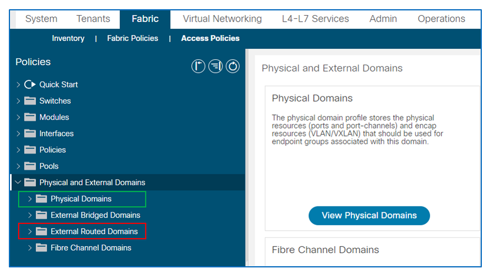Click the Pools folder icon
The height and width of the screenshot is (277, 493).
(30, 166)
